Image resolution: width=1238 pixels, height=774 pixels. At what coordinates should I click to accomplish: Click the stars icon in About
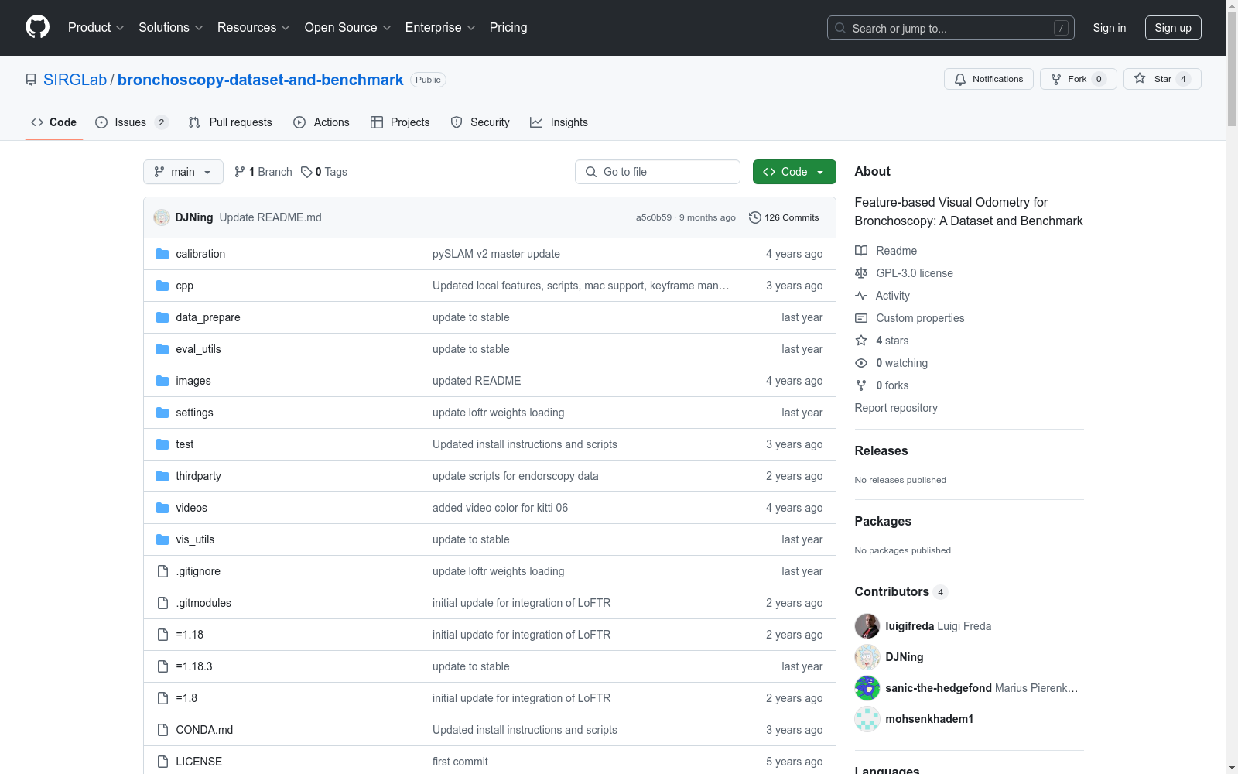(x=861, y=341)
